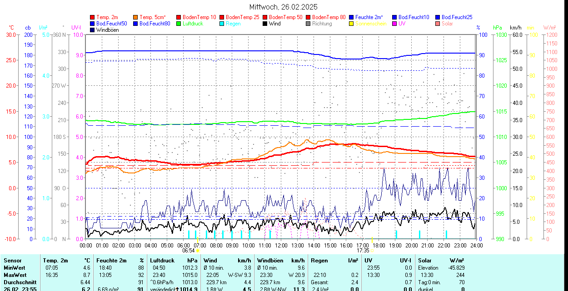The image size is (568, 291).
Task: Select the black Wind legend square
Action: (265, 24)
